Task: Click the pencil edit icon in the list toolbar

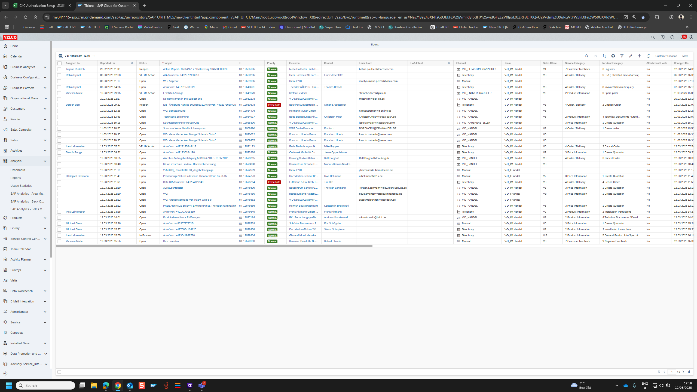Action: (x=631, y=56)
